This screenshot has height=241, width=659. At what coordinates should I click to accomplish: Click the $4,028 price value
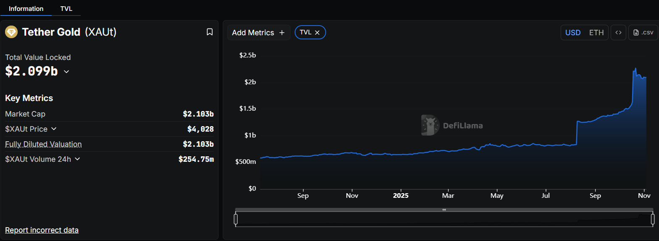point(200,129)
